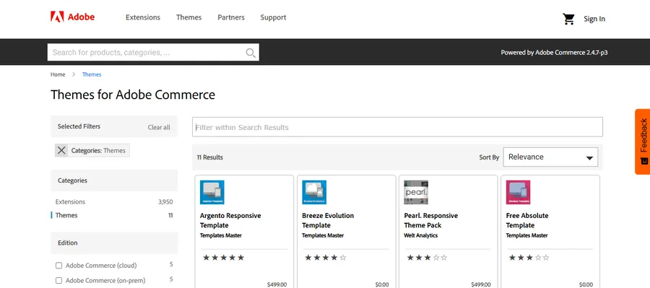Click the Powered by Adobe Commerce text
650x288 pixels.
[x=554, y=53]
